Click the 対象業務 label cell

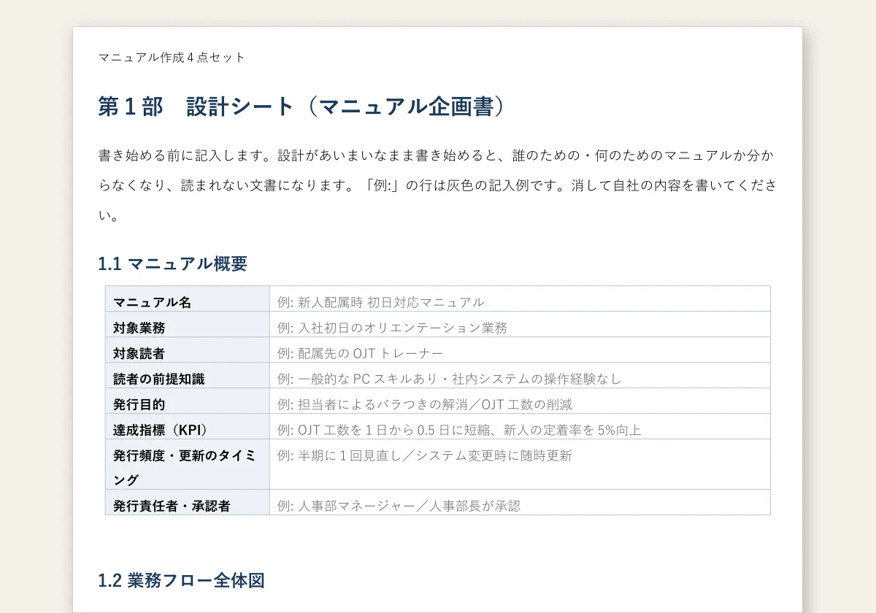point(188,325)
